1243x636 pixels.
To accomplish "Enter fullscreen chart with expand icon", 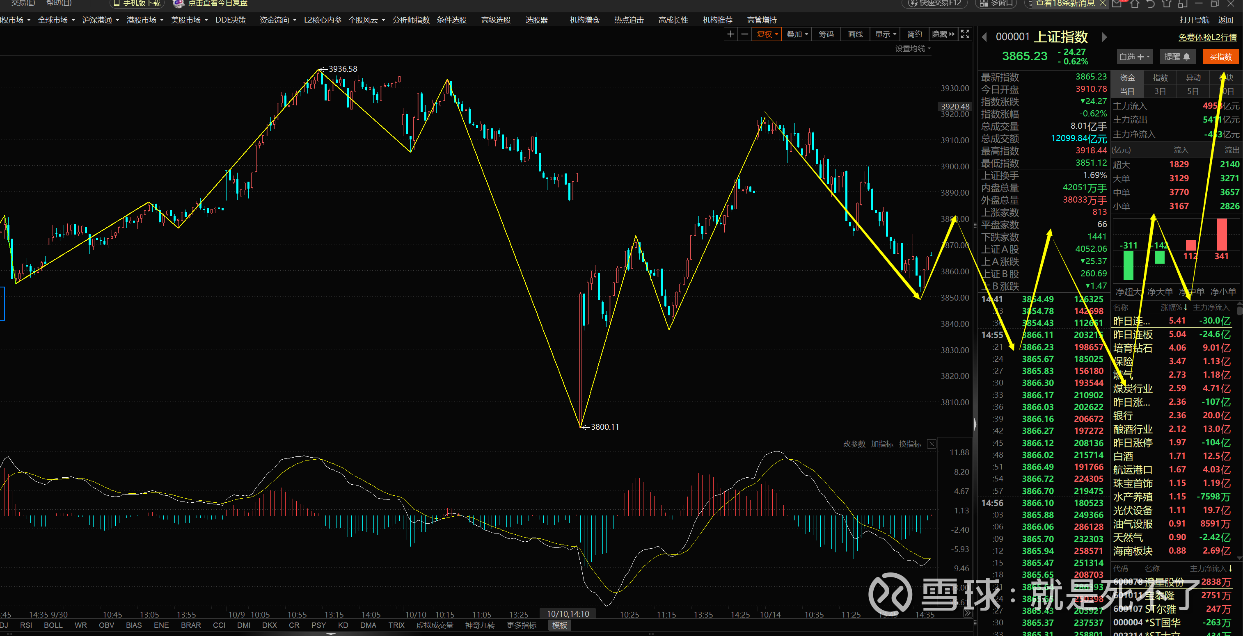I will (x=965, y=34).
